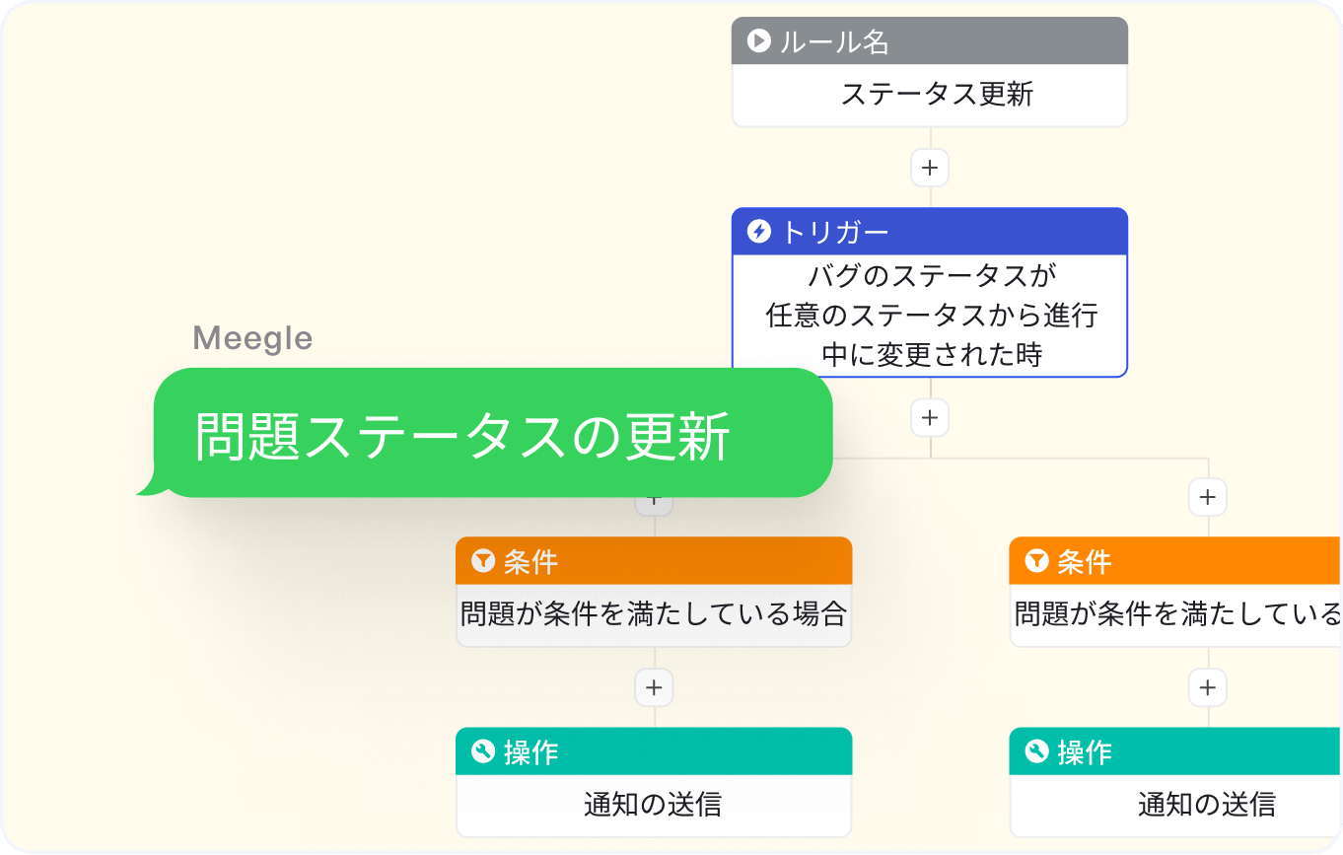Click the left 通知の送信 action body
1343x855 pixels.
[x=654, y=805]
